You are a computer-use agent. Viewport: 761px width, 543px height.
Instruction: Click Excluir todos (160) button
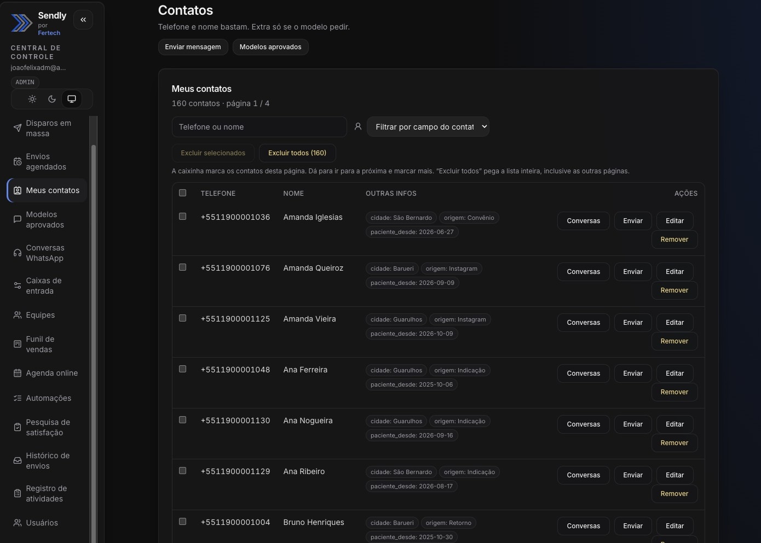297,153
